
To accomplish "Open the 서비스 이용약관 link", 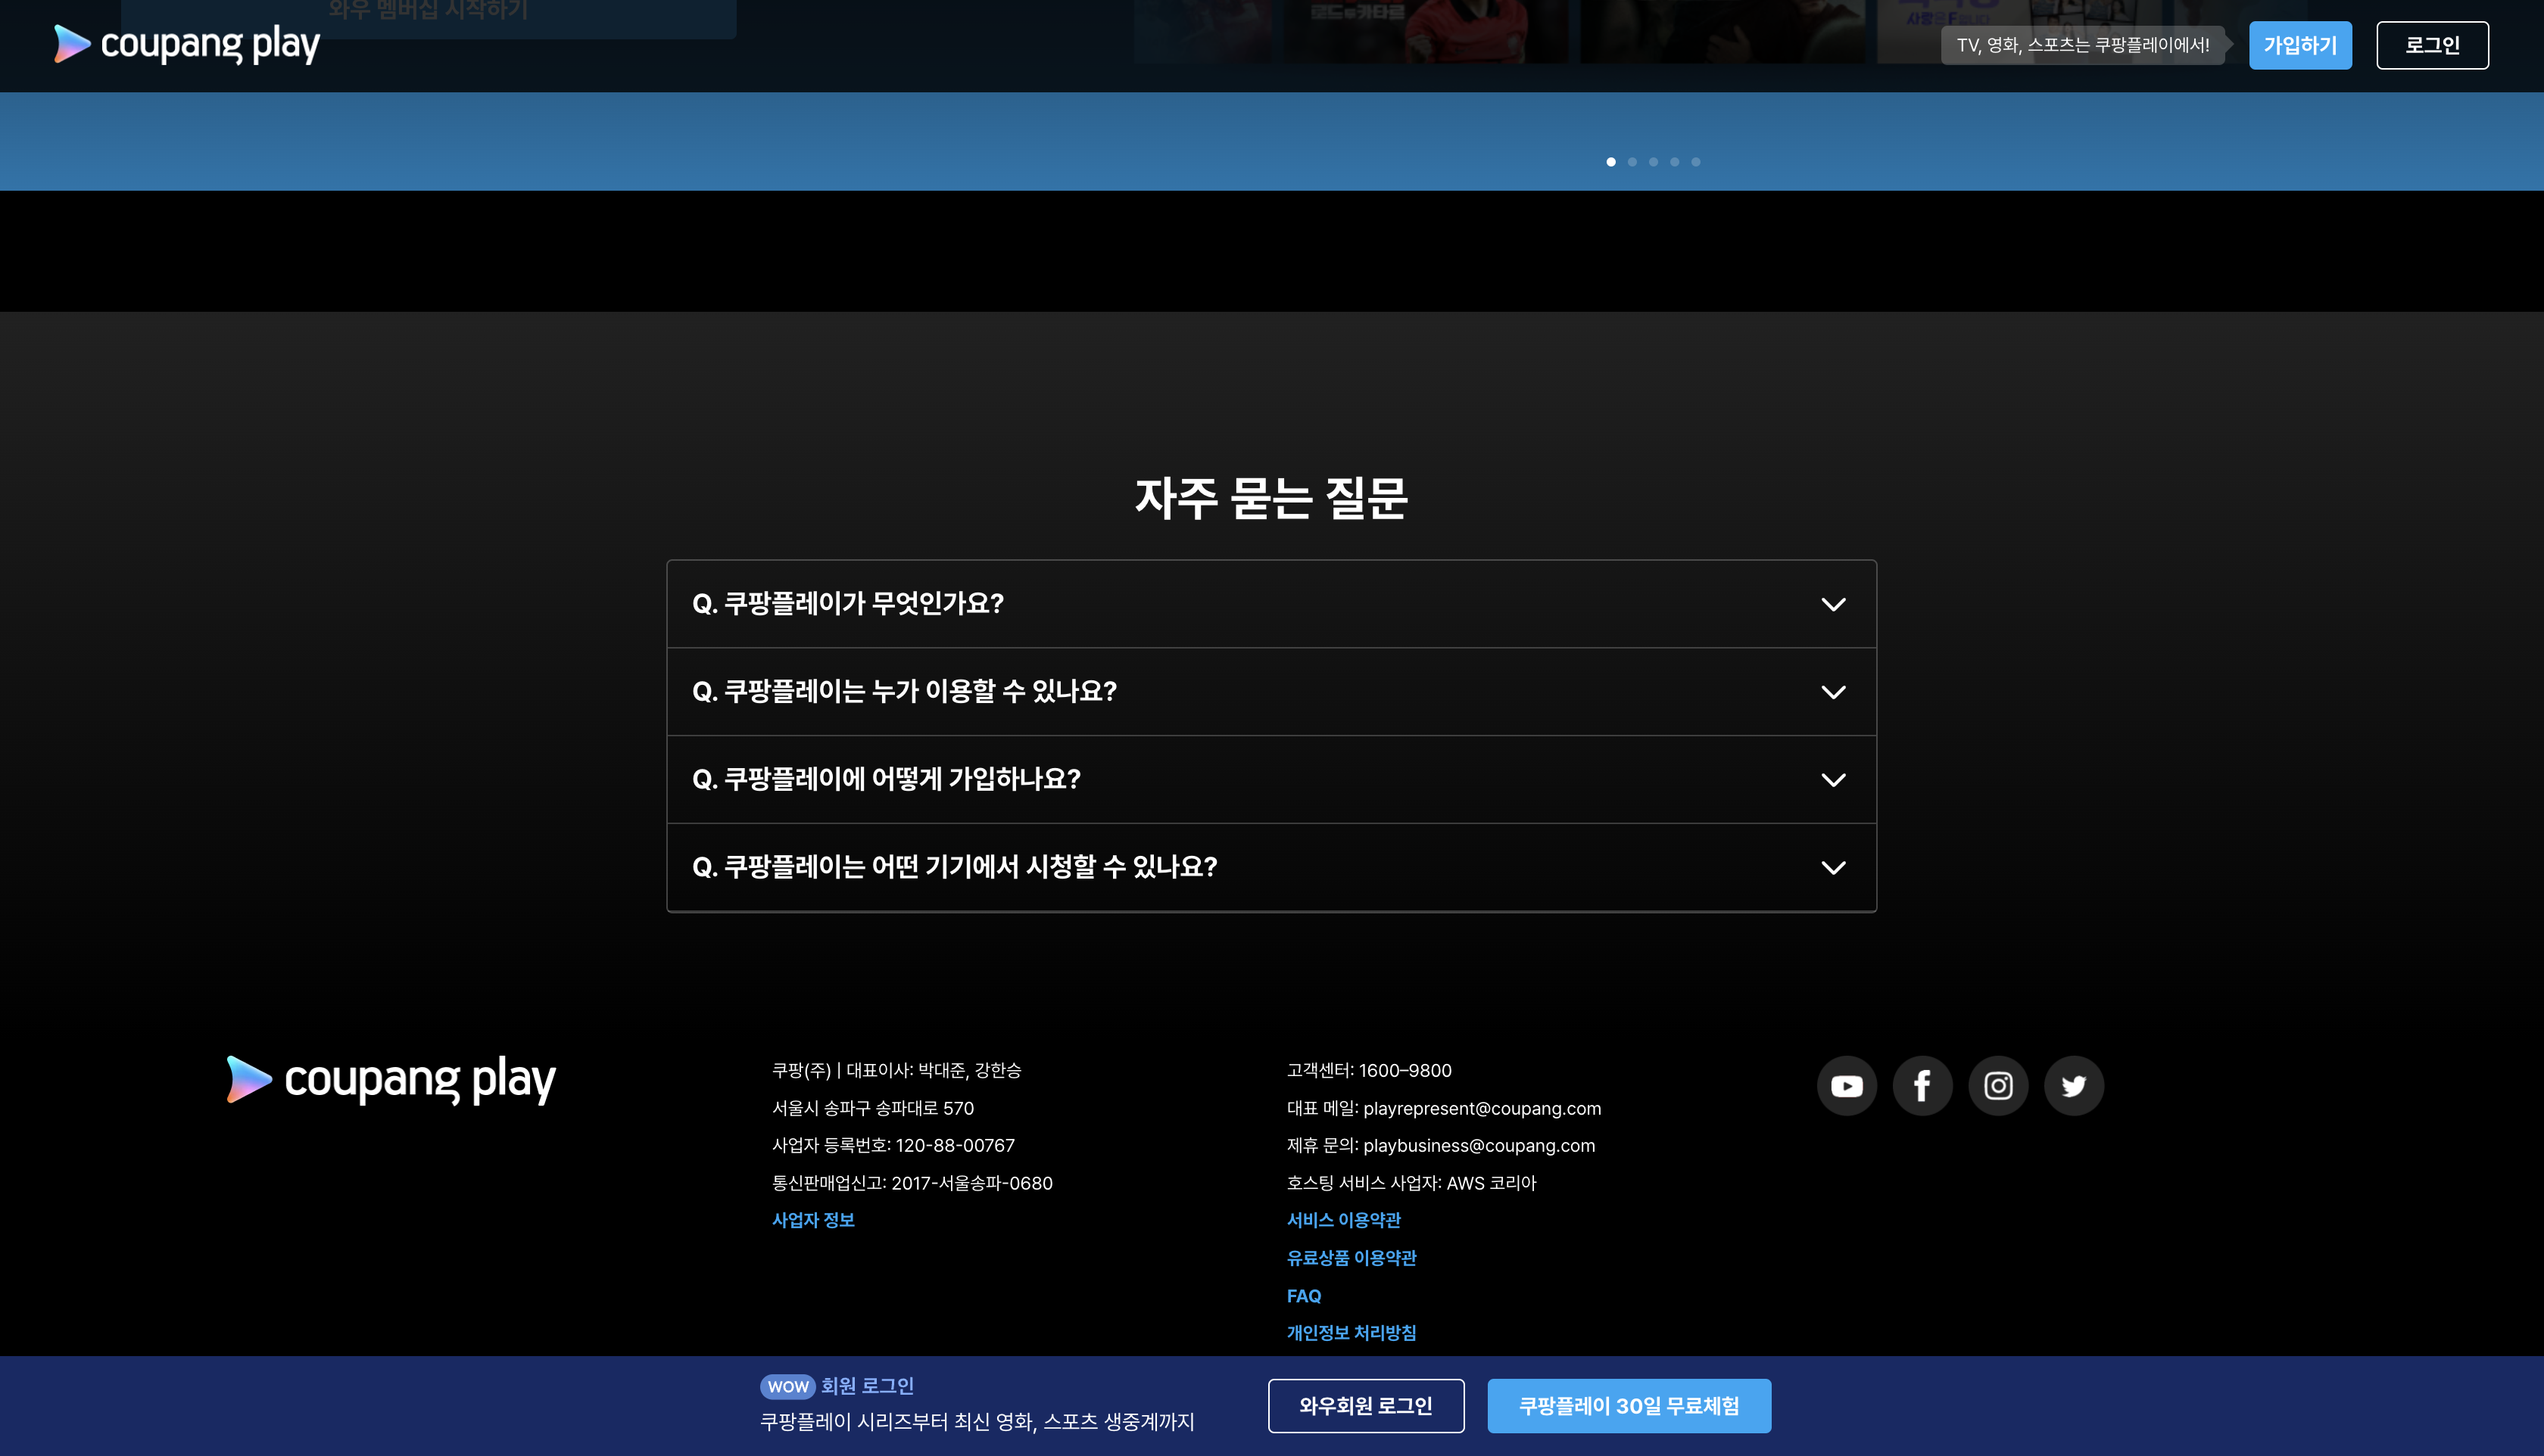I will click(1343, 1220).
